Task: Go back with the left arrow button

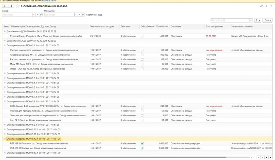Action: pyautogui.click(x=5, y=6)
